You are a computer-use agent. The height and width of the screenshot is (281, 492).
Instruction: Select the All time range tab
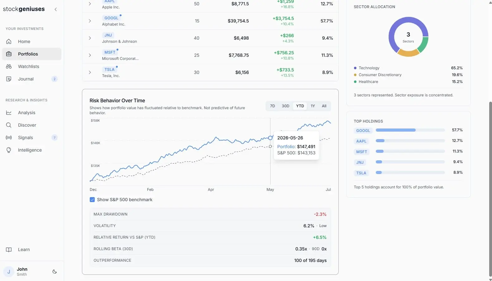click(324, 106)
